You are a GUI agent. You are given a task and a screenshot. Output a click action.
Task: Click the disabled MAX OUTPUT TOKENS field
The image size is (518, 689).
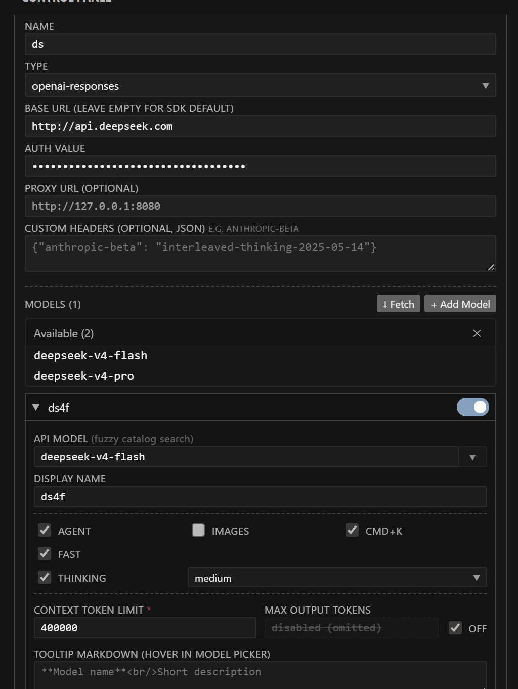[351, 628]
